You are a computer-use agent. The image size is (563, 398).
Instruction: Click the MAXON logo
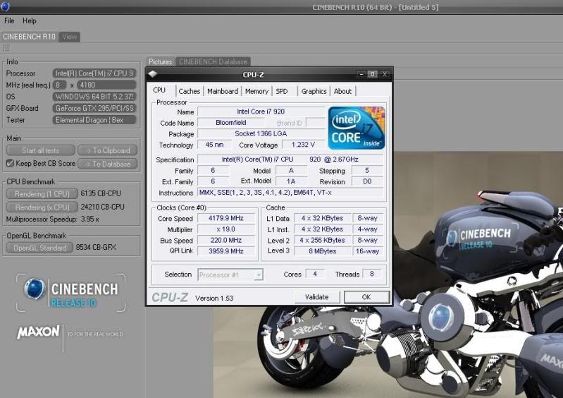(x=39, y=332)
